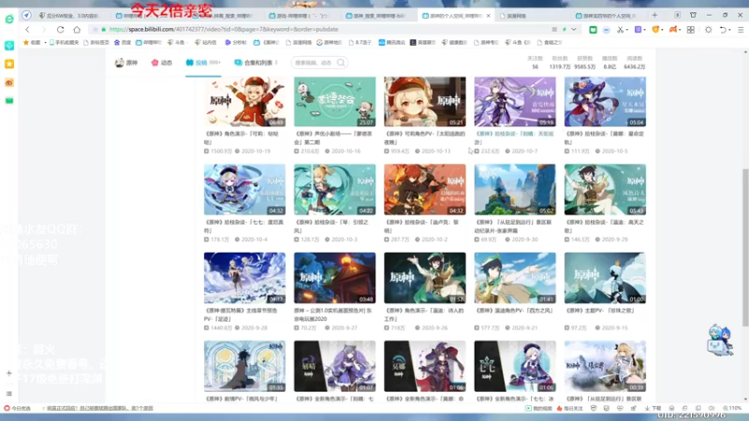Screen dimensions: 749x421
Task: Open the 斗鱼 bookmark after 哔哩哔哩
Action: tap(176, 42)
